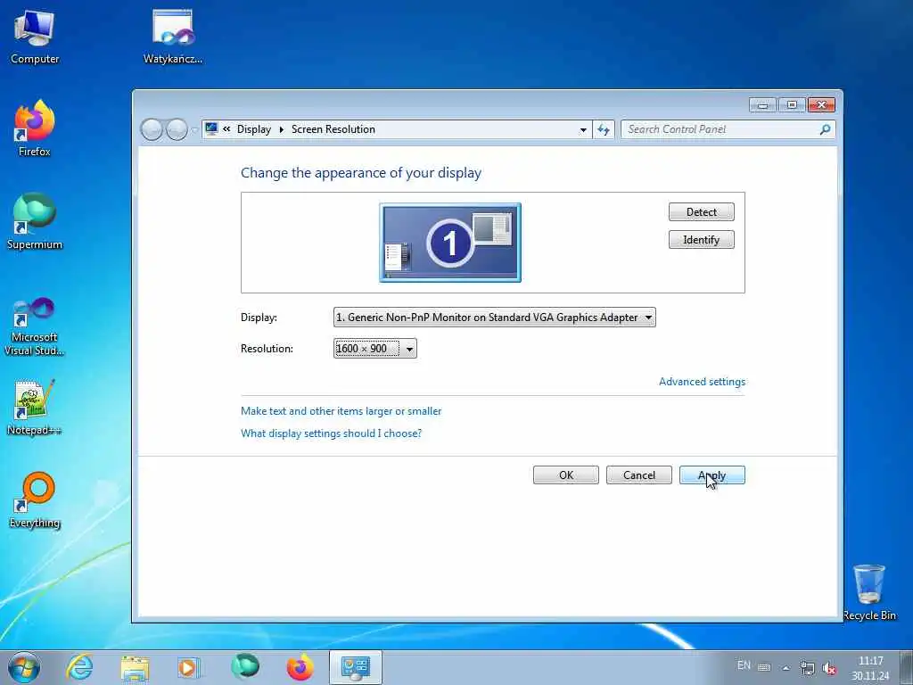The image size is (913, 685).
Task: Launch Internet Explorer from taskbar
Action: tap(79, 667)
